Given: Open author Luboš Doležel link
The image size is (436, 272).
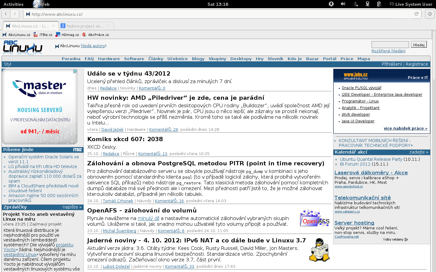Looking at the screenshot, I should (x=116, y=266).
